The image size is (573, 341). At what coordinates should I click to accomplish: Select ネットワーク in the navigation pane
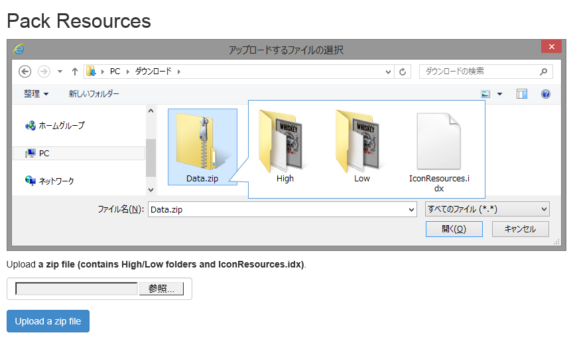(x=56, y=181)
